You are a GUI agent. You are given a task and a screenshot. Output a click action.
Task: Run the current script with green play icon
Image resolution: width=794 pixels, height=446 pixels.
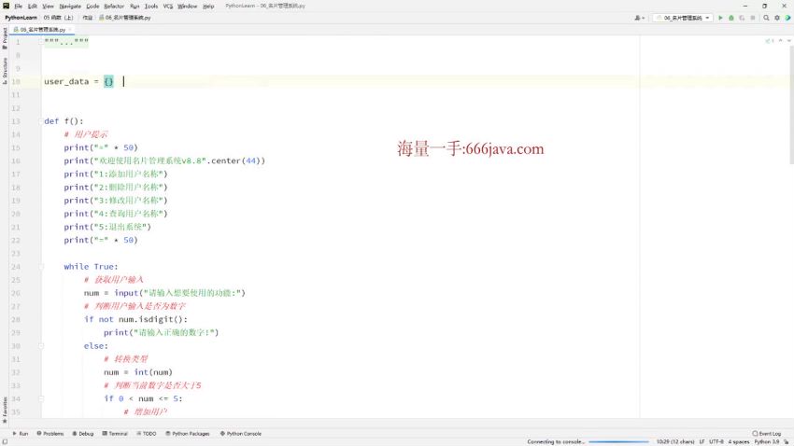[720, 18]
